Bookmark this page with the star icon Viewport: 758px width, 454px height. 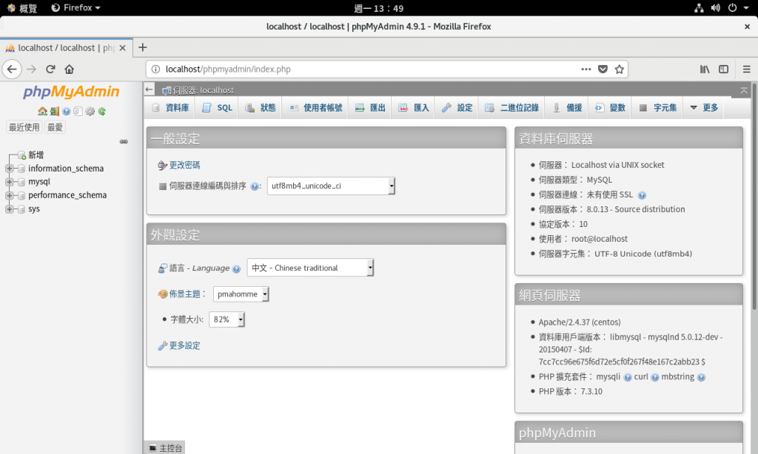[620, 69]
